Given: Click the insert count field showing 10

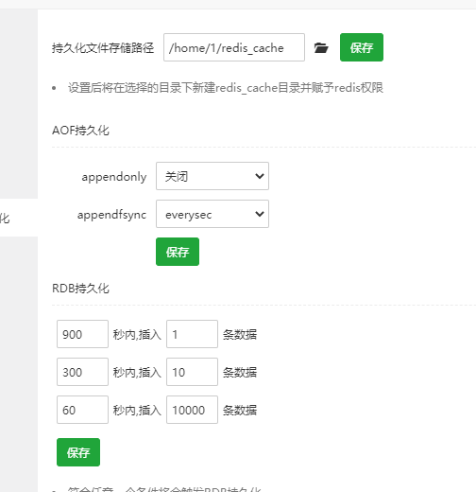Looking at the screenshot, I should 192,372.
